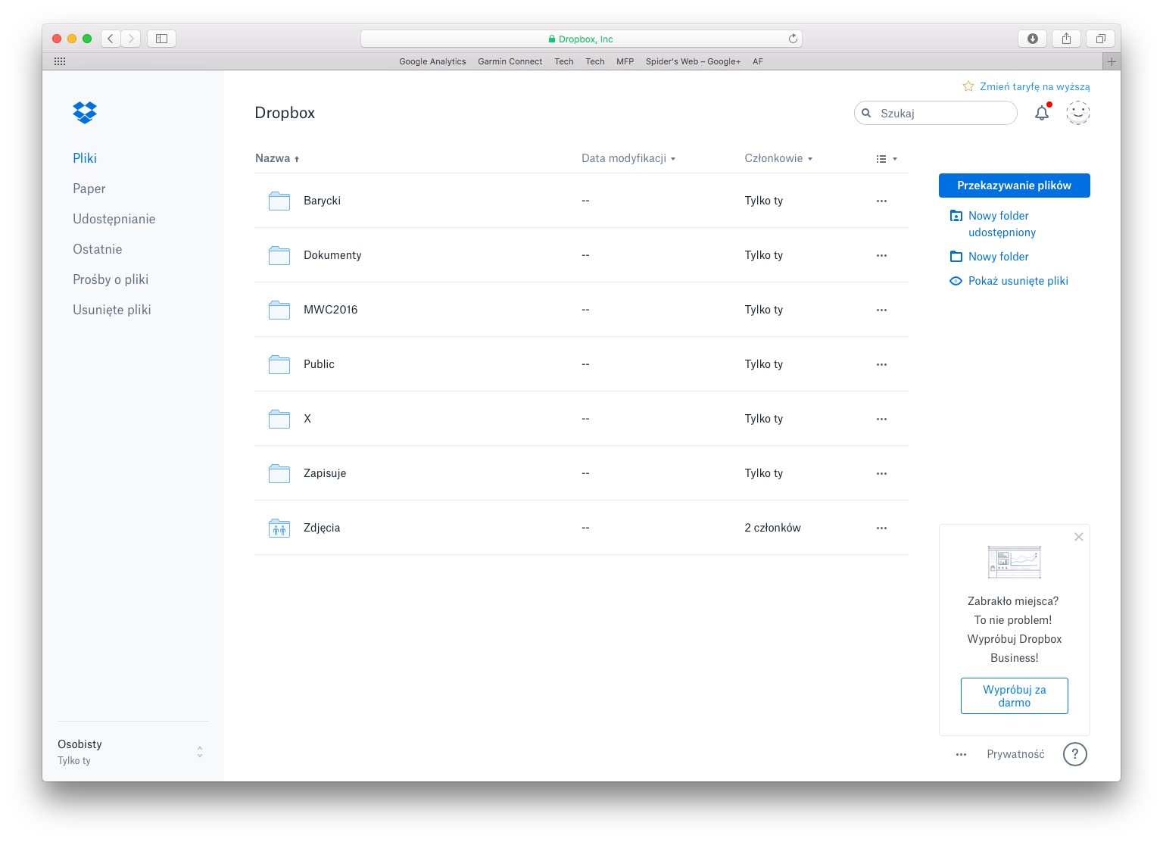Open more options for X row
Image resolution: width=1163 pixels, height=842 pixels.
coord(881,419)
